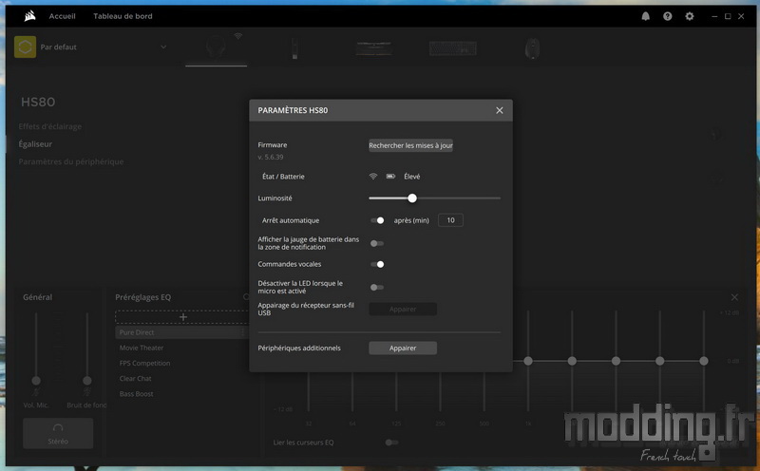Click the battery level icon
Screen dimensions: 760x471
pos(390,177)
